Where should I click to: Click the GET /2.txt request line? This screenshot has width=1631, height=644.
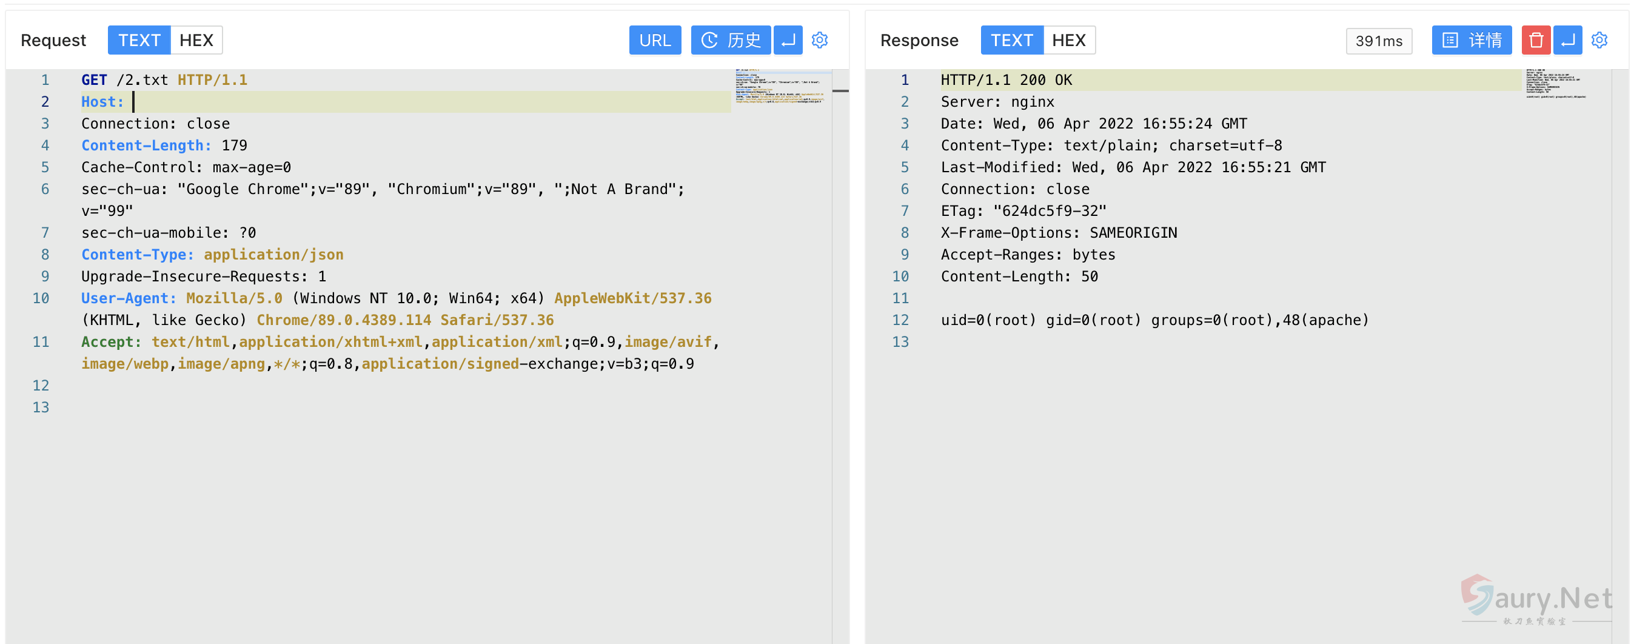click(165, 81)
